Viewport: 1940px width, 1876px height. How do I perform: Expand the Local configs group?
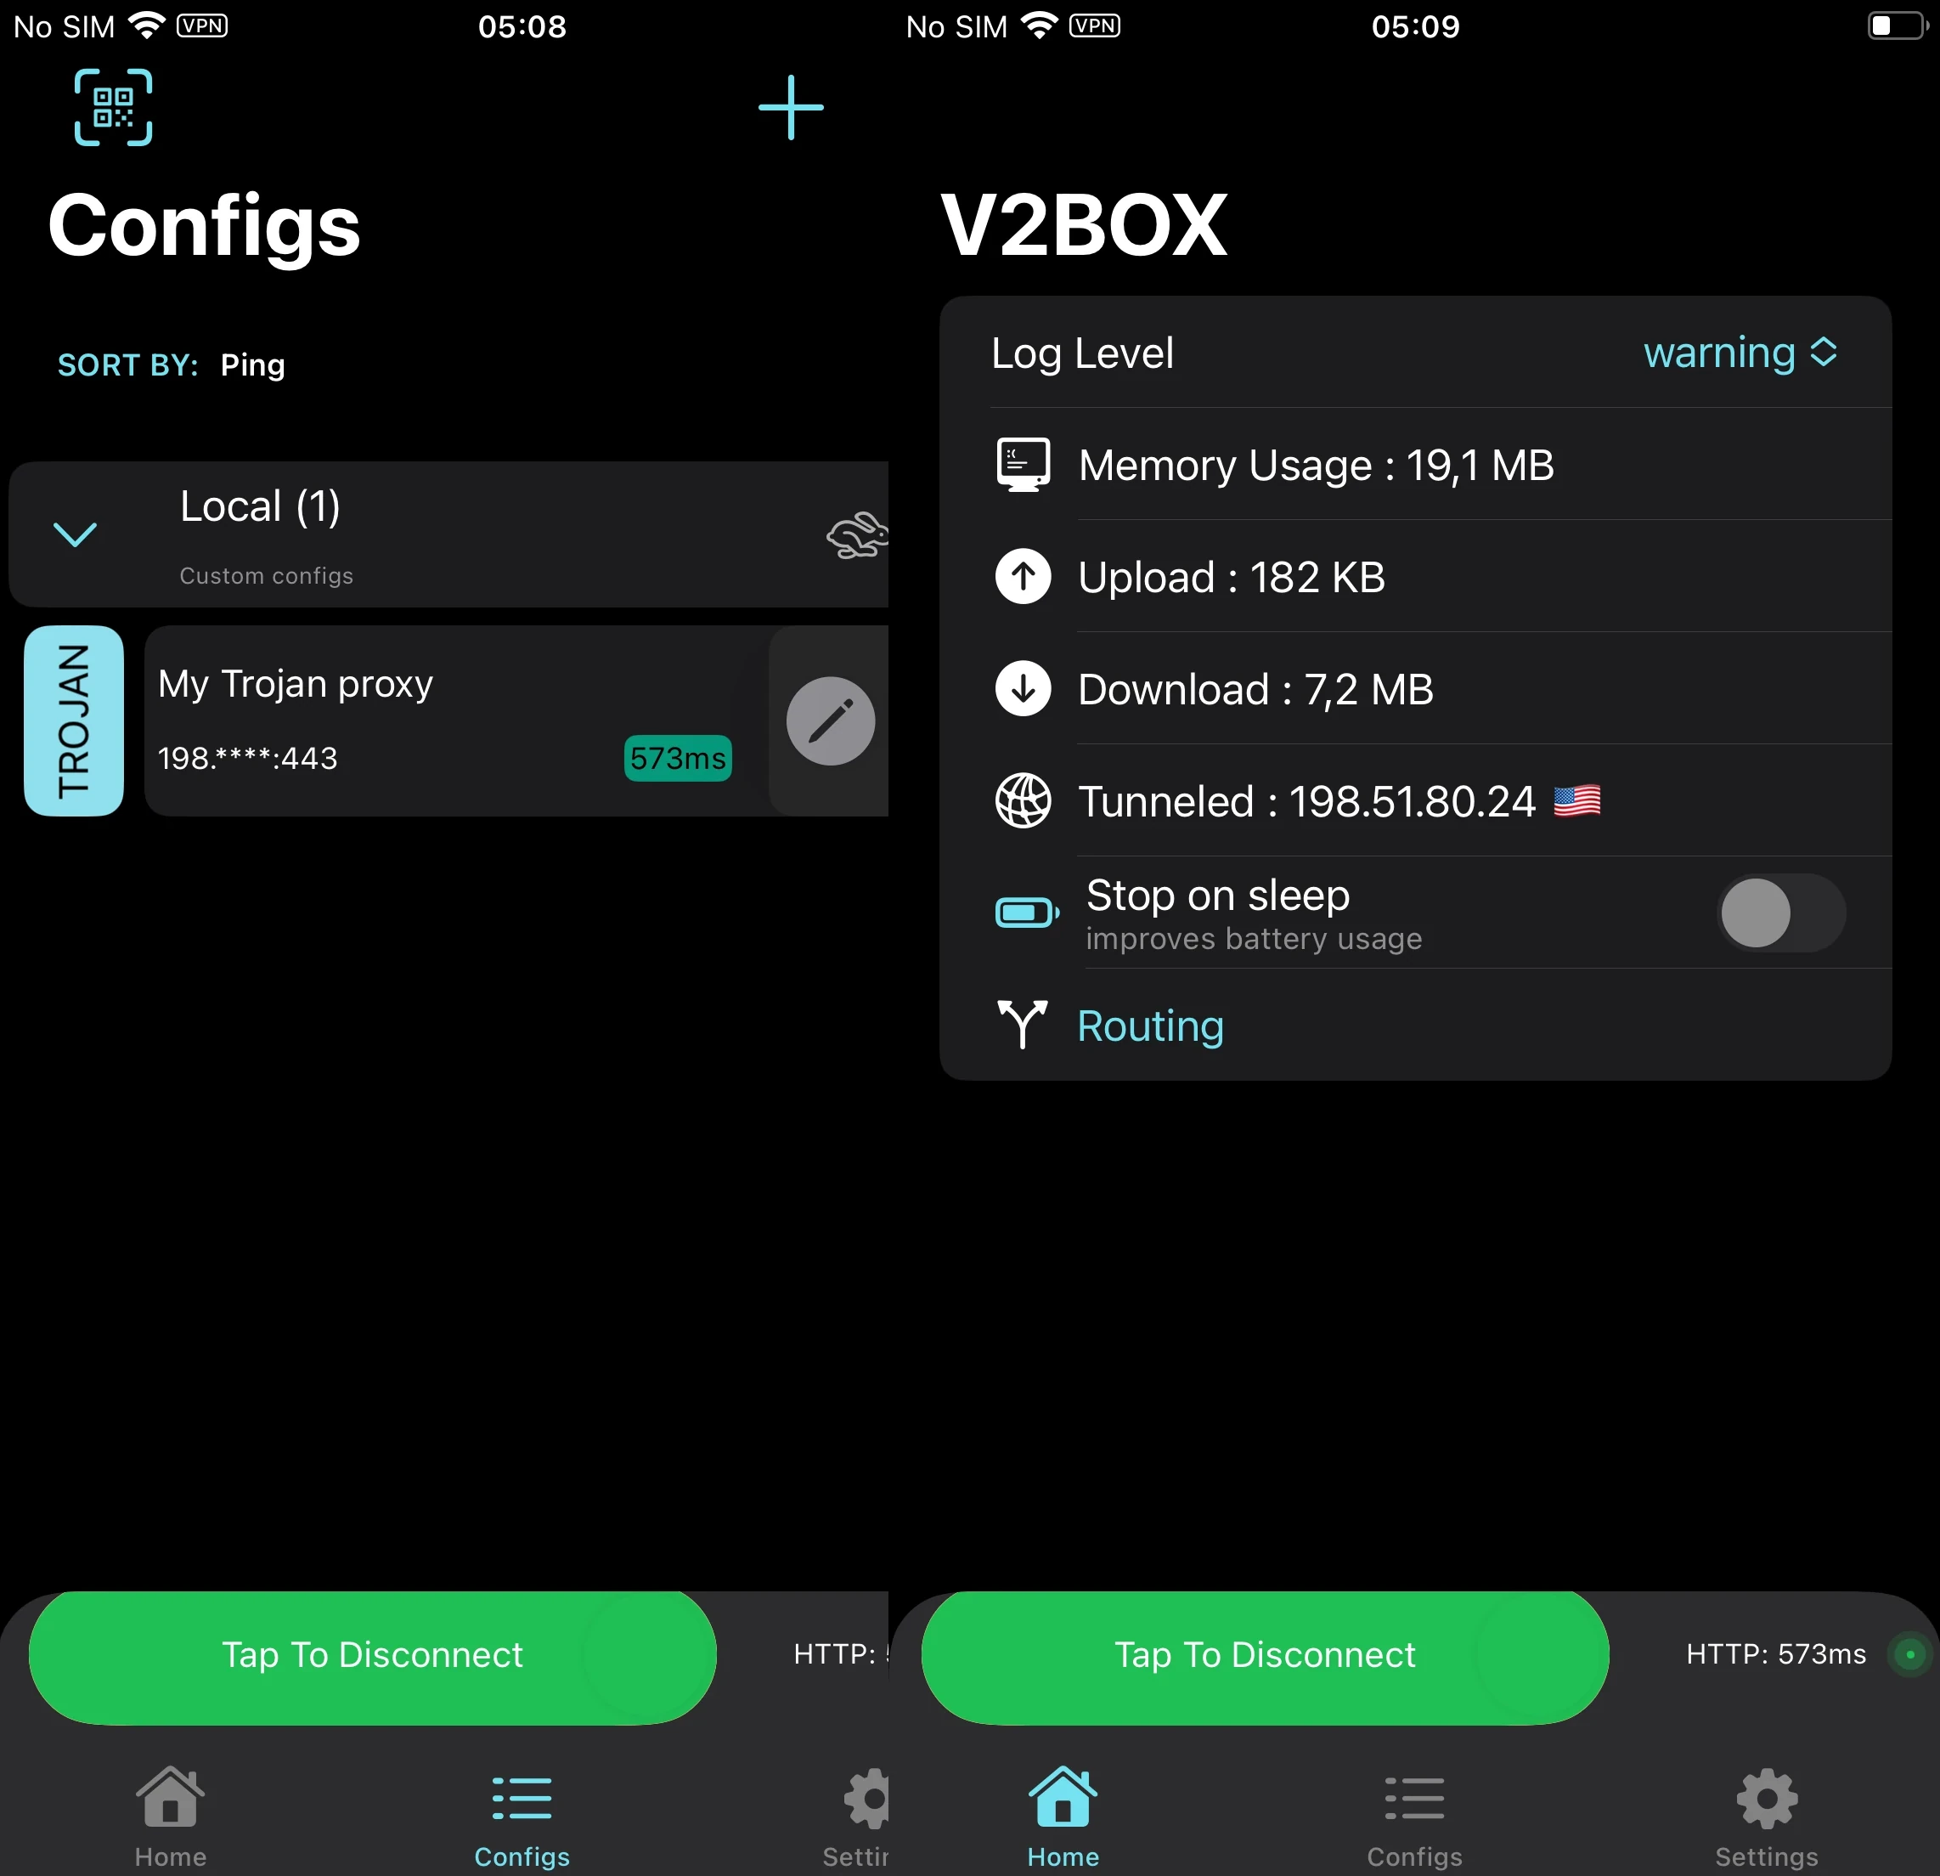[76, 534]
